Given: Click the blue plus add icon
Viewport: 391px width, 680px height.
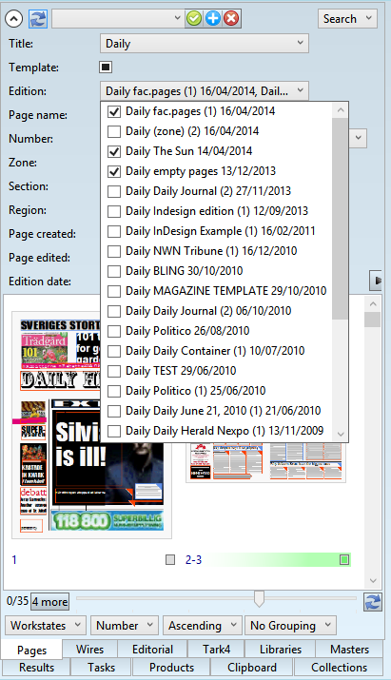Looking at the screenshot, I should pos(213,19).
